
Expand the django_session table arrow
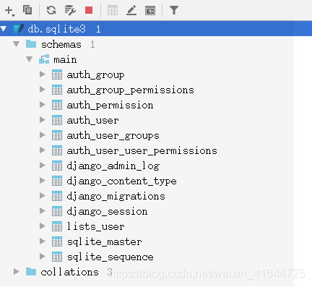click(43, 211)
